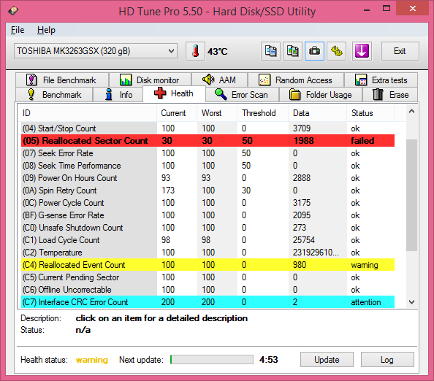Click the copy screenshot to clipboard icon

click(x=292, y=51)
